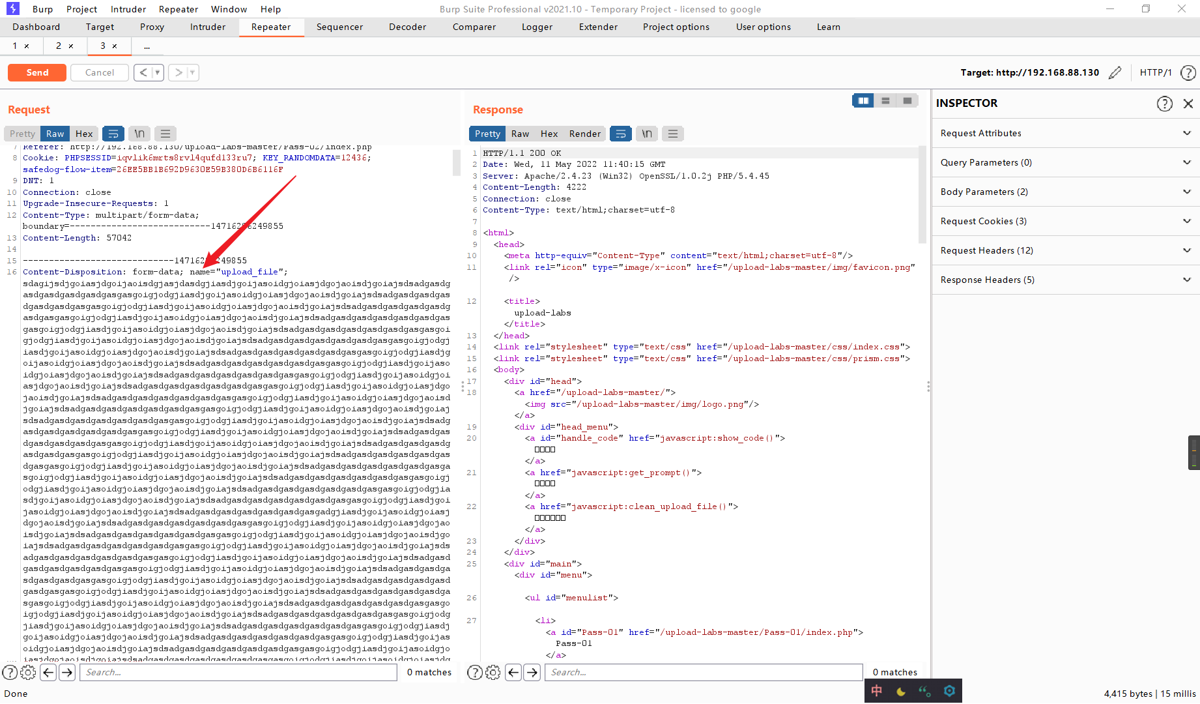Open response search help icon
Image resolution: width=1200 pixels, height=704 pixels.
(x=475, y=672)
